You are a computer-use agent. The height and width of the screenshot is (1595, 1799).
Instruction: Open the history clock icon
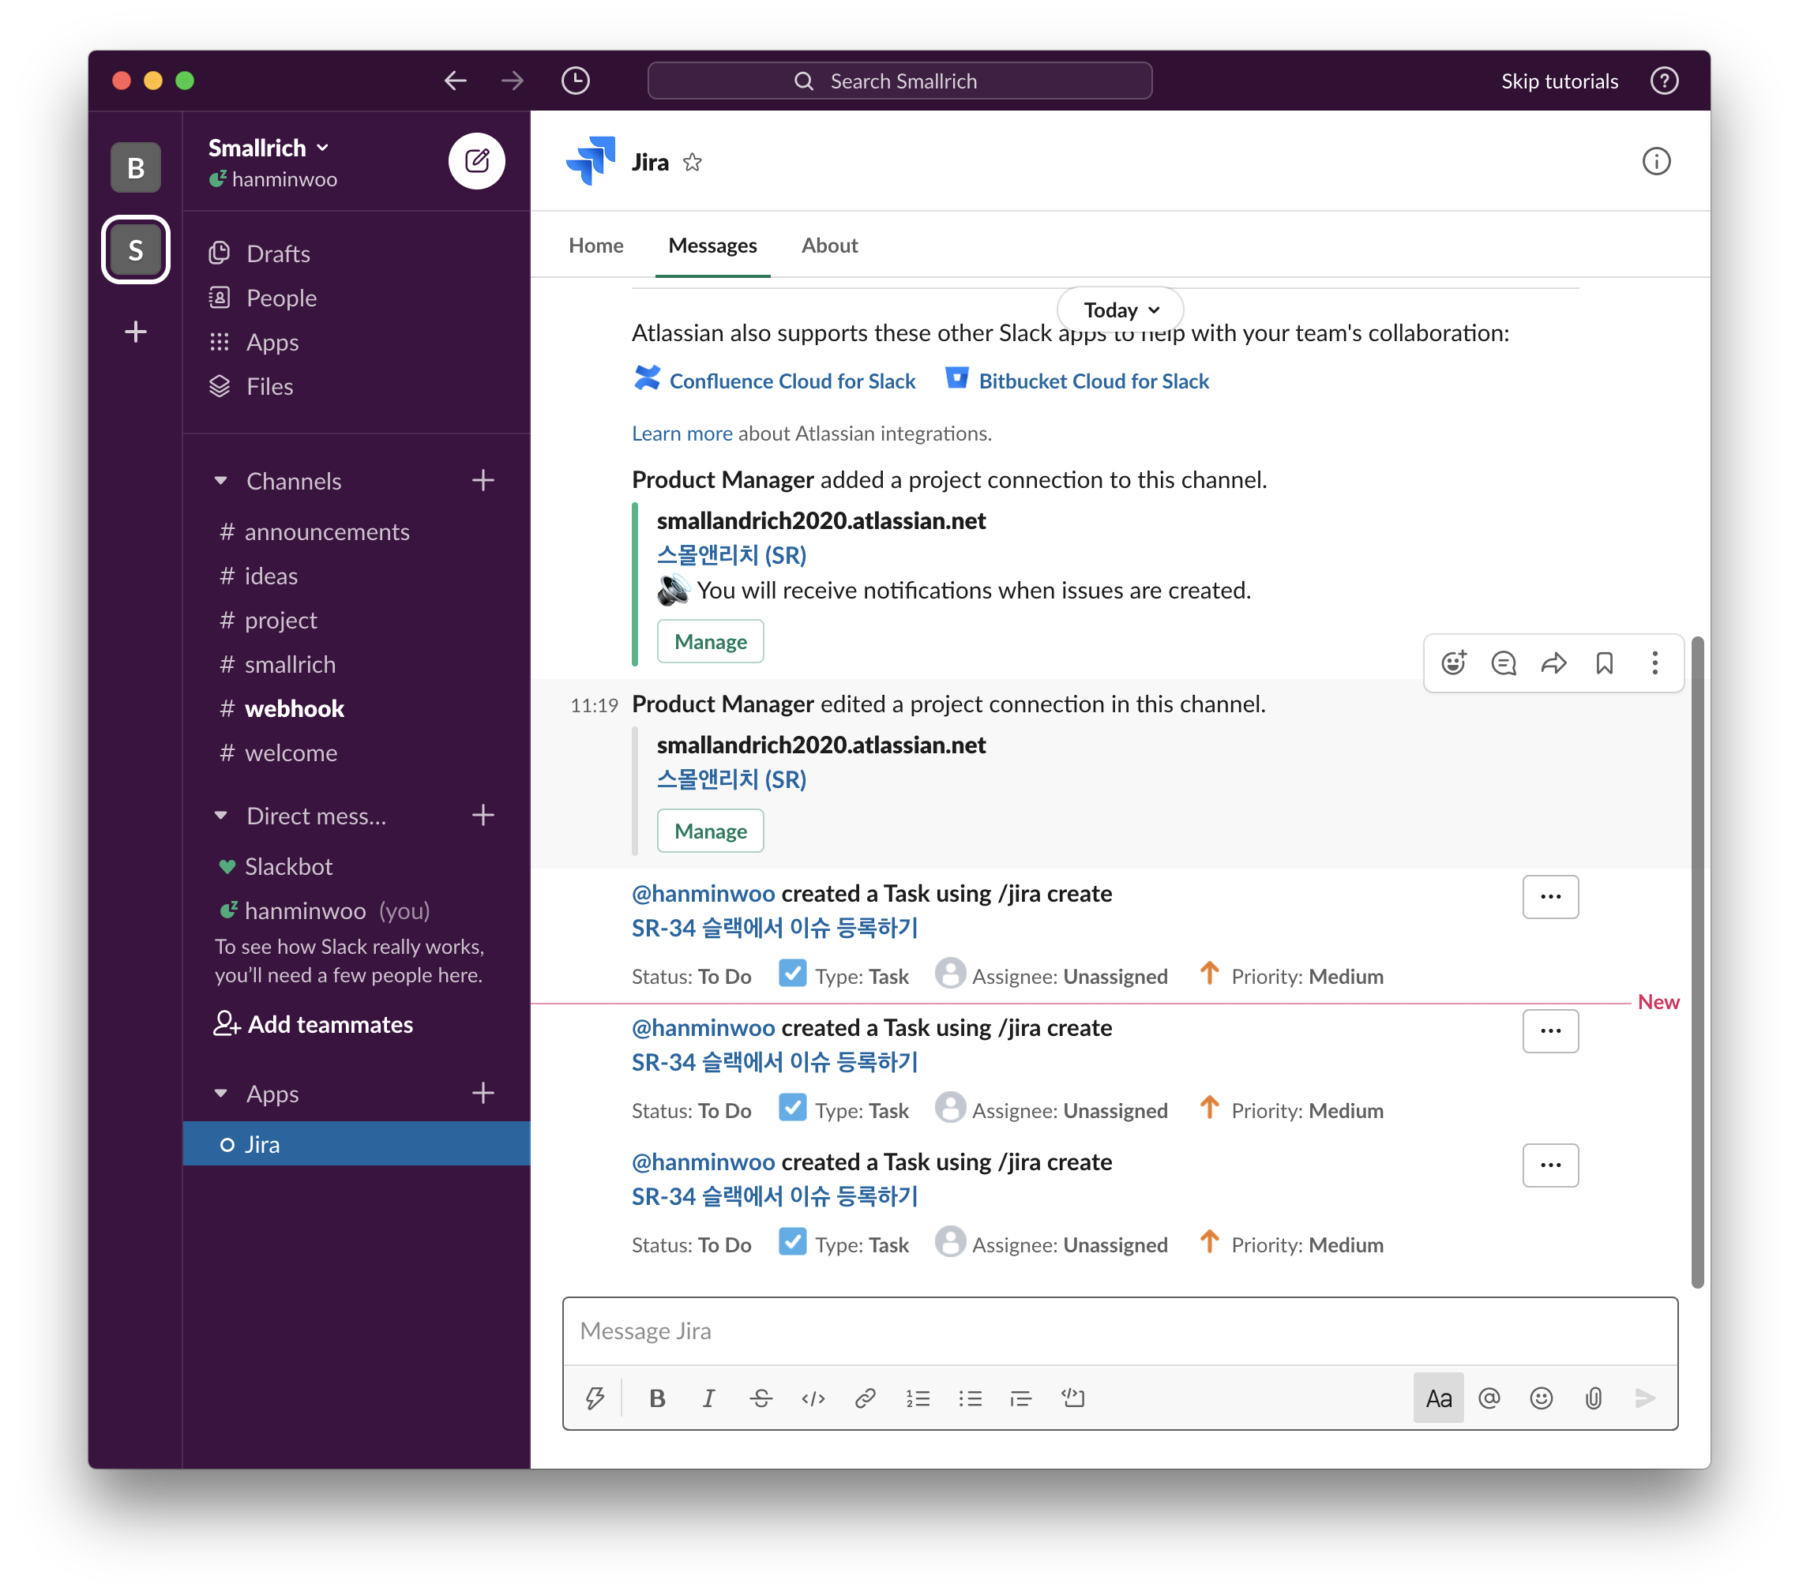pyautogui.click(x=575, y=81)
